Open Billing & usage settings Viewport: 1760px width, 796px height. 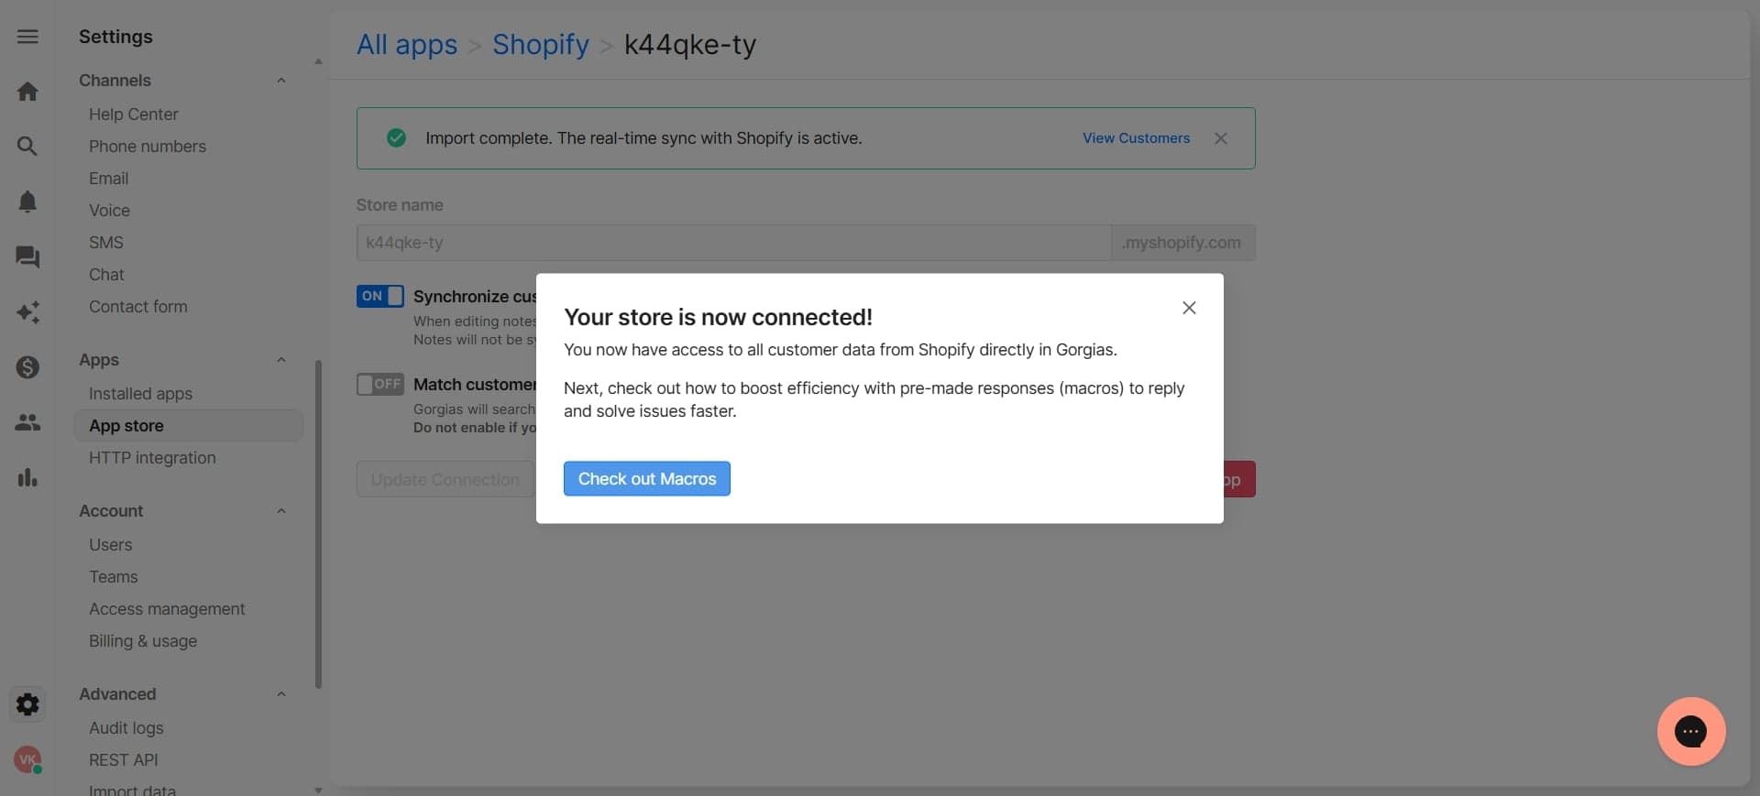[142, 641]
